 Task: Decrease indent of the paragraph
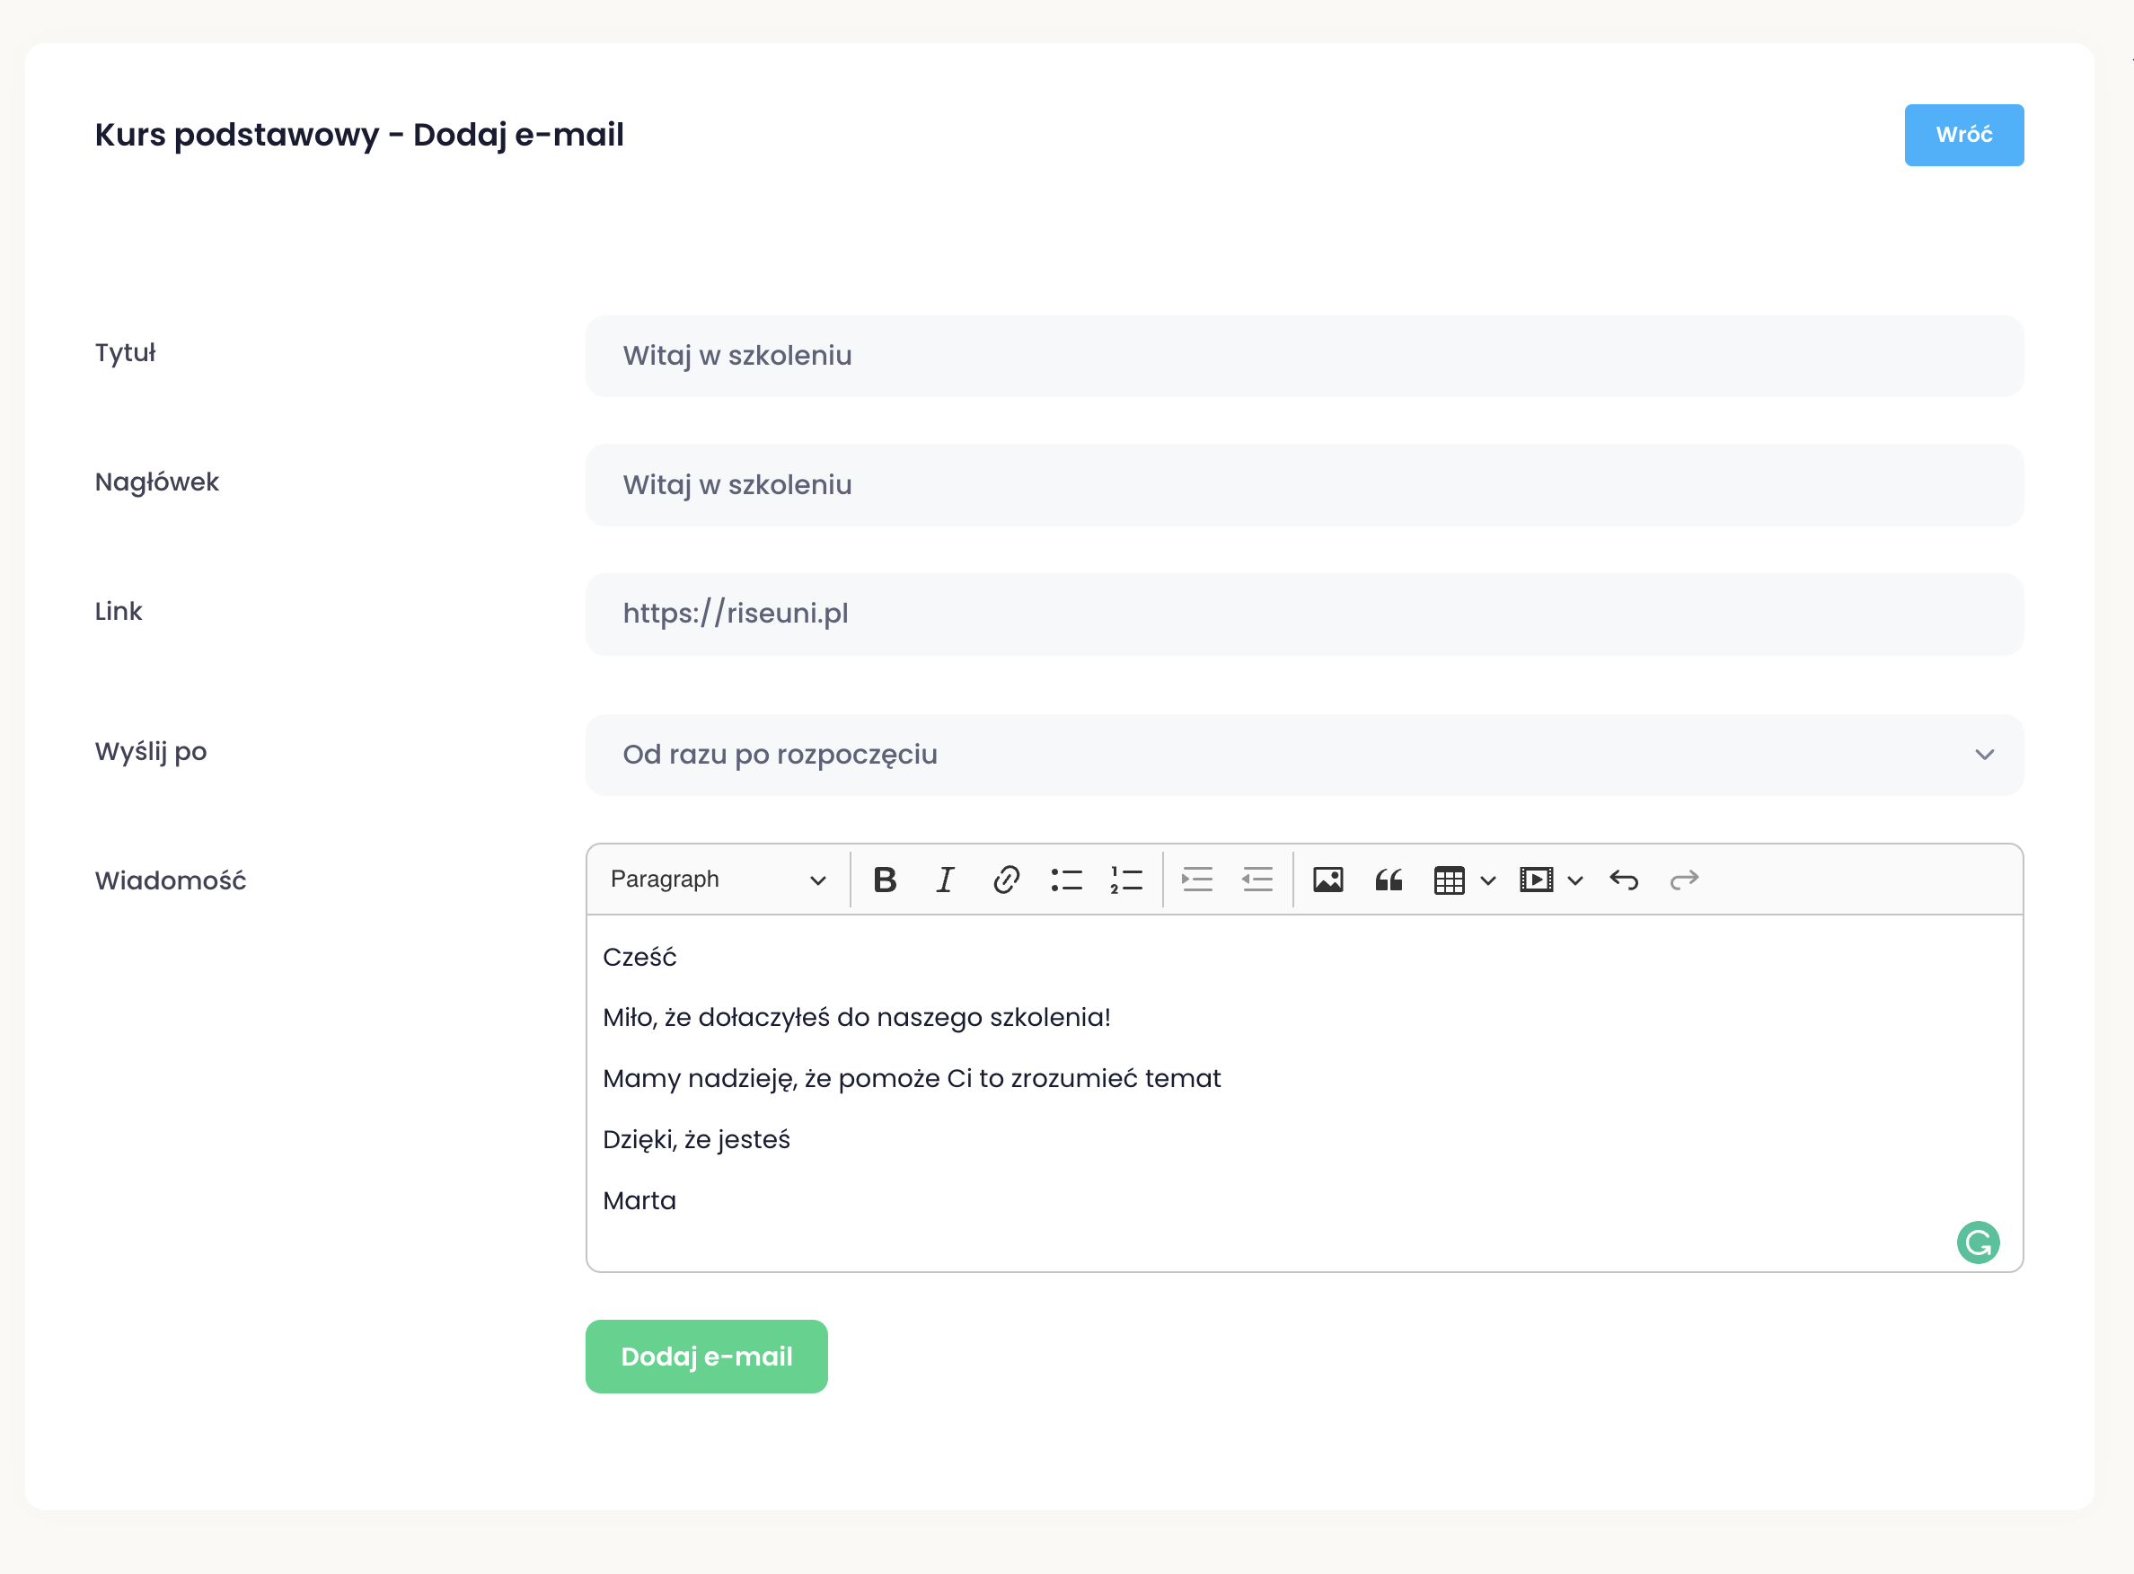pyautogui.click(x=1257, y=880)
